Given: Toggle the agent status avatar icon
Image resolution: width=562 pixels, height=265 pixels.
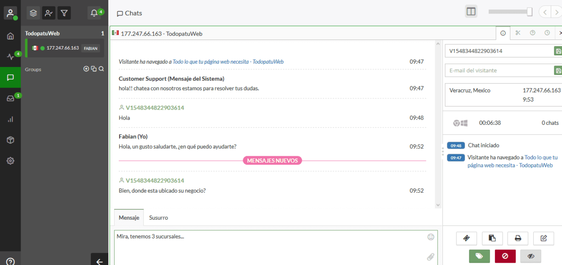Looking at the screenshot, I should click(10, 13).
